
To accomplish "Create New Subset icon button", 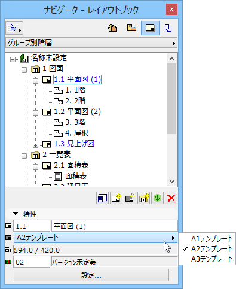I will click(x=143, y=198).
